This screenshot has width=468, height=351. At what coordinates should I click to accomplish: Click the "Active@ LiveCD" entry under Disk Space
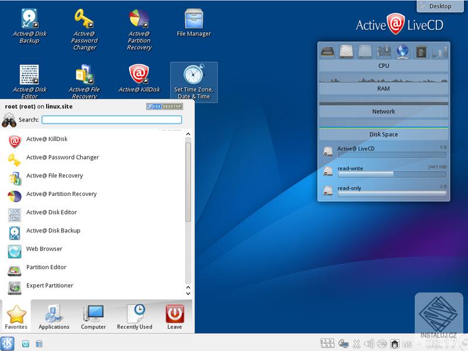tap(384, 151)
